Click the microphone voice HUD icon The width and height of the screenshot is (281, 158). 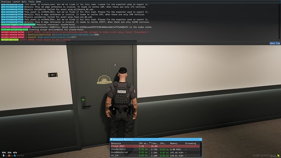[x=3, y=156]
